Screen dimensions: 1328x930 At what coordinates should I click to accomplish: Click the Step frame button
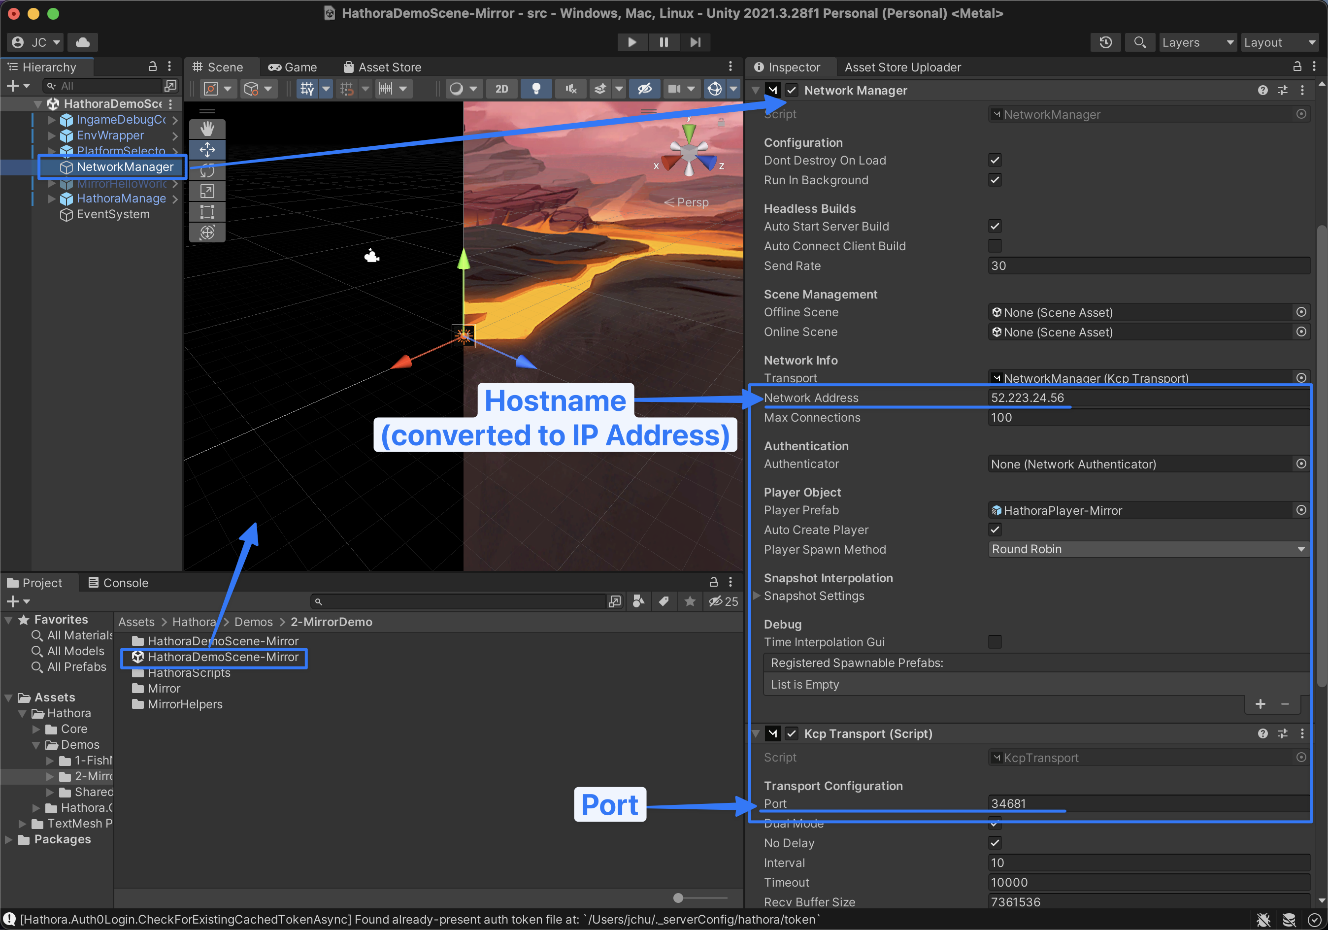pos(695,42)
